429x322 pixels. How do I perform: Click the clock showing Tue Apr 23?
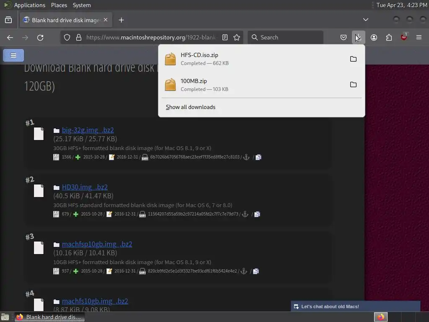tap(402, 5)
